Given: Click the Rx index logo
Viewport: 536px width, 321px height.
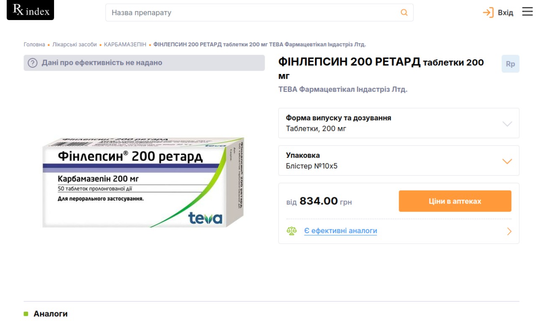Looking at the screenshot, I should 31,10.
